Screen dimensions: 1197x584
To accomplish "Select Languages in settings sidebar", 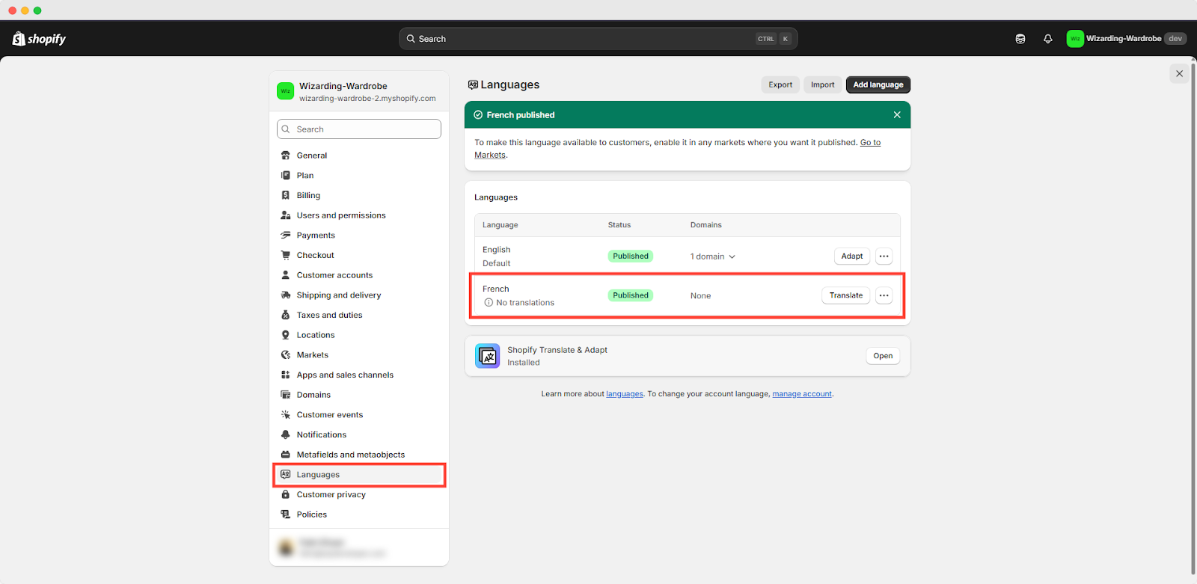I will pos(359,475).
